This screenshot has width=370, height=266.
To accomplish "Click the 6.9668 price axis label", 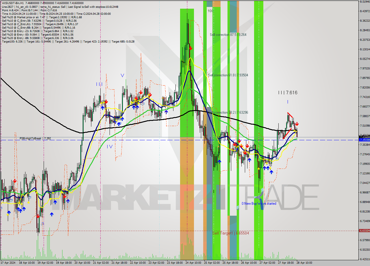I will (365, 192).
